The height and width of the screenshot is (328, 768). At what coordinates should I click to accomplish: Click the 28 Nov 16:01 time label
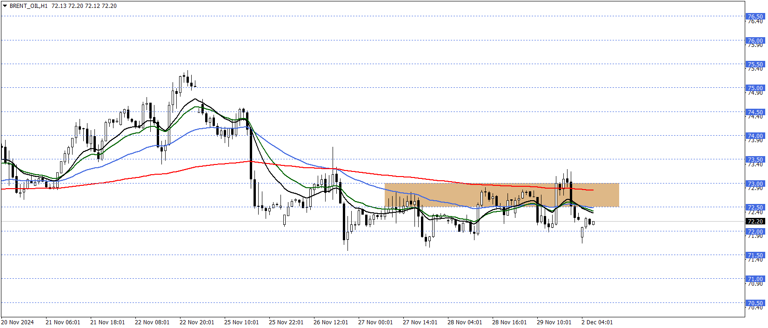[509, 322]
